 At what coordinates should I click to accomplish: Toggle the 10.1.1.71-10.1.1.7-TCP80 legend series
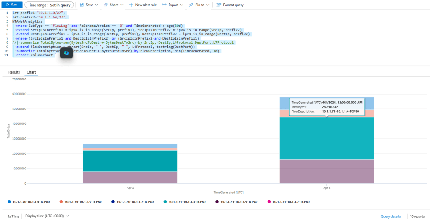[291, 202]
